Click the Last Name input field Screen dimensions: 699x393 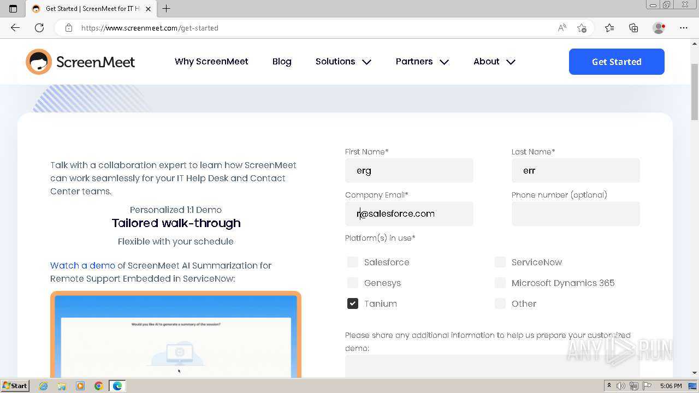pos(576,170)
